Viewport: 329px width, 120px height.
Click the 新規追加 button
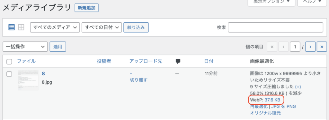click(x=86, y=8)
